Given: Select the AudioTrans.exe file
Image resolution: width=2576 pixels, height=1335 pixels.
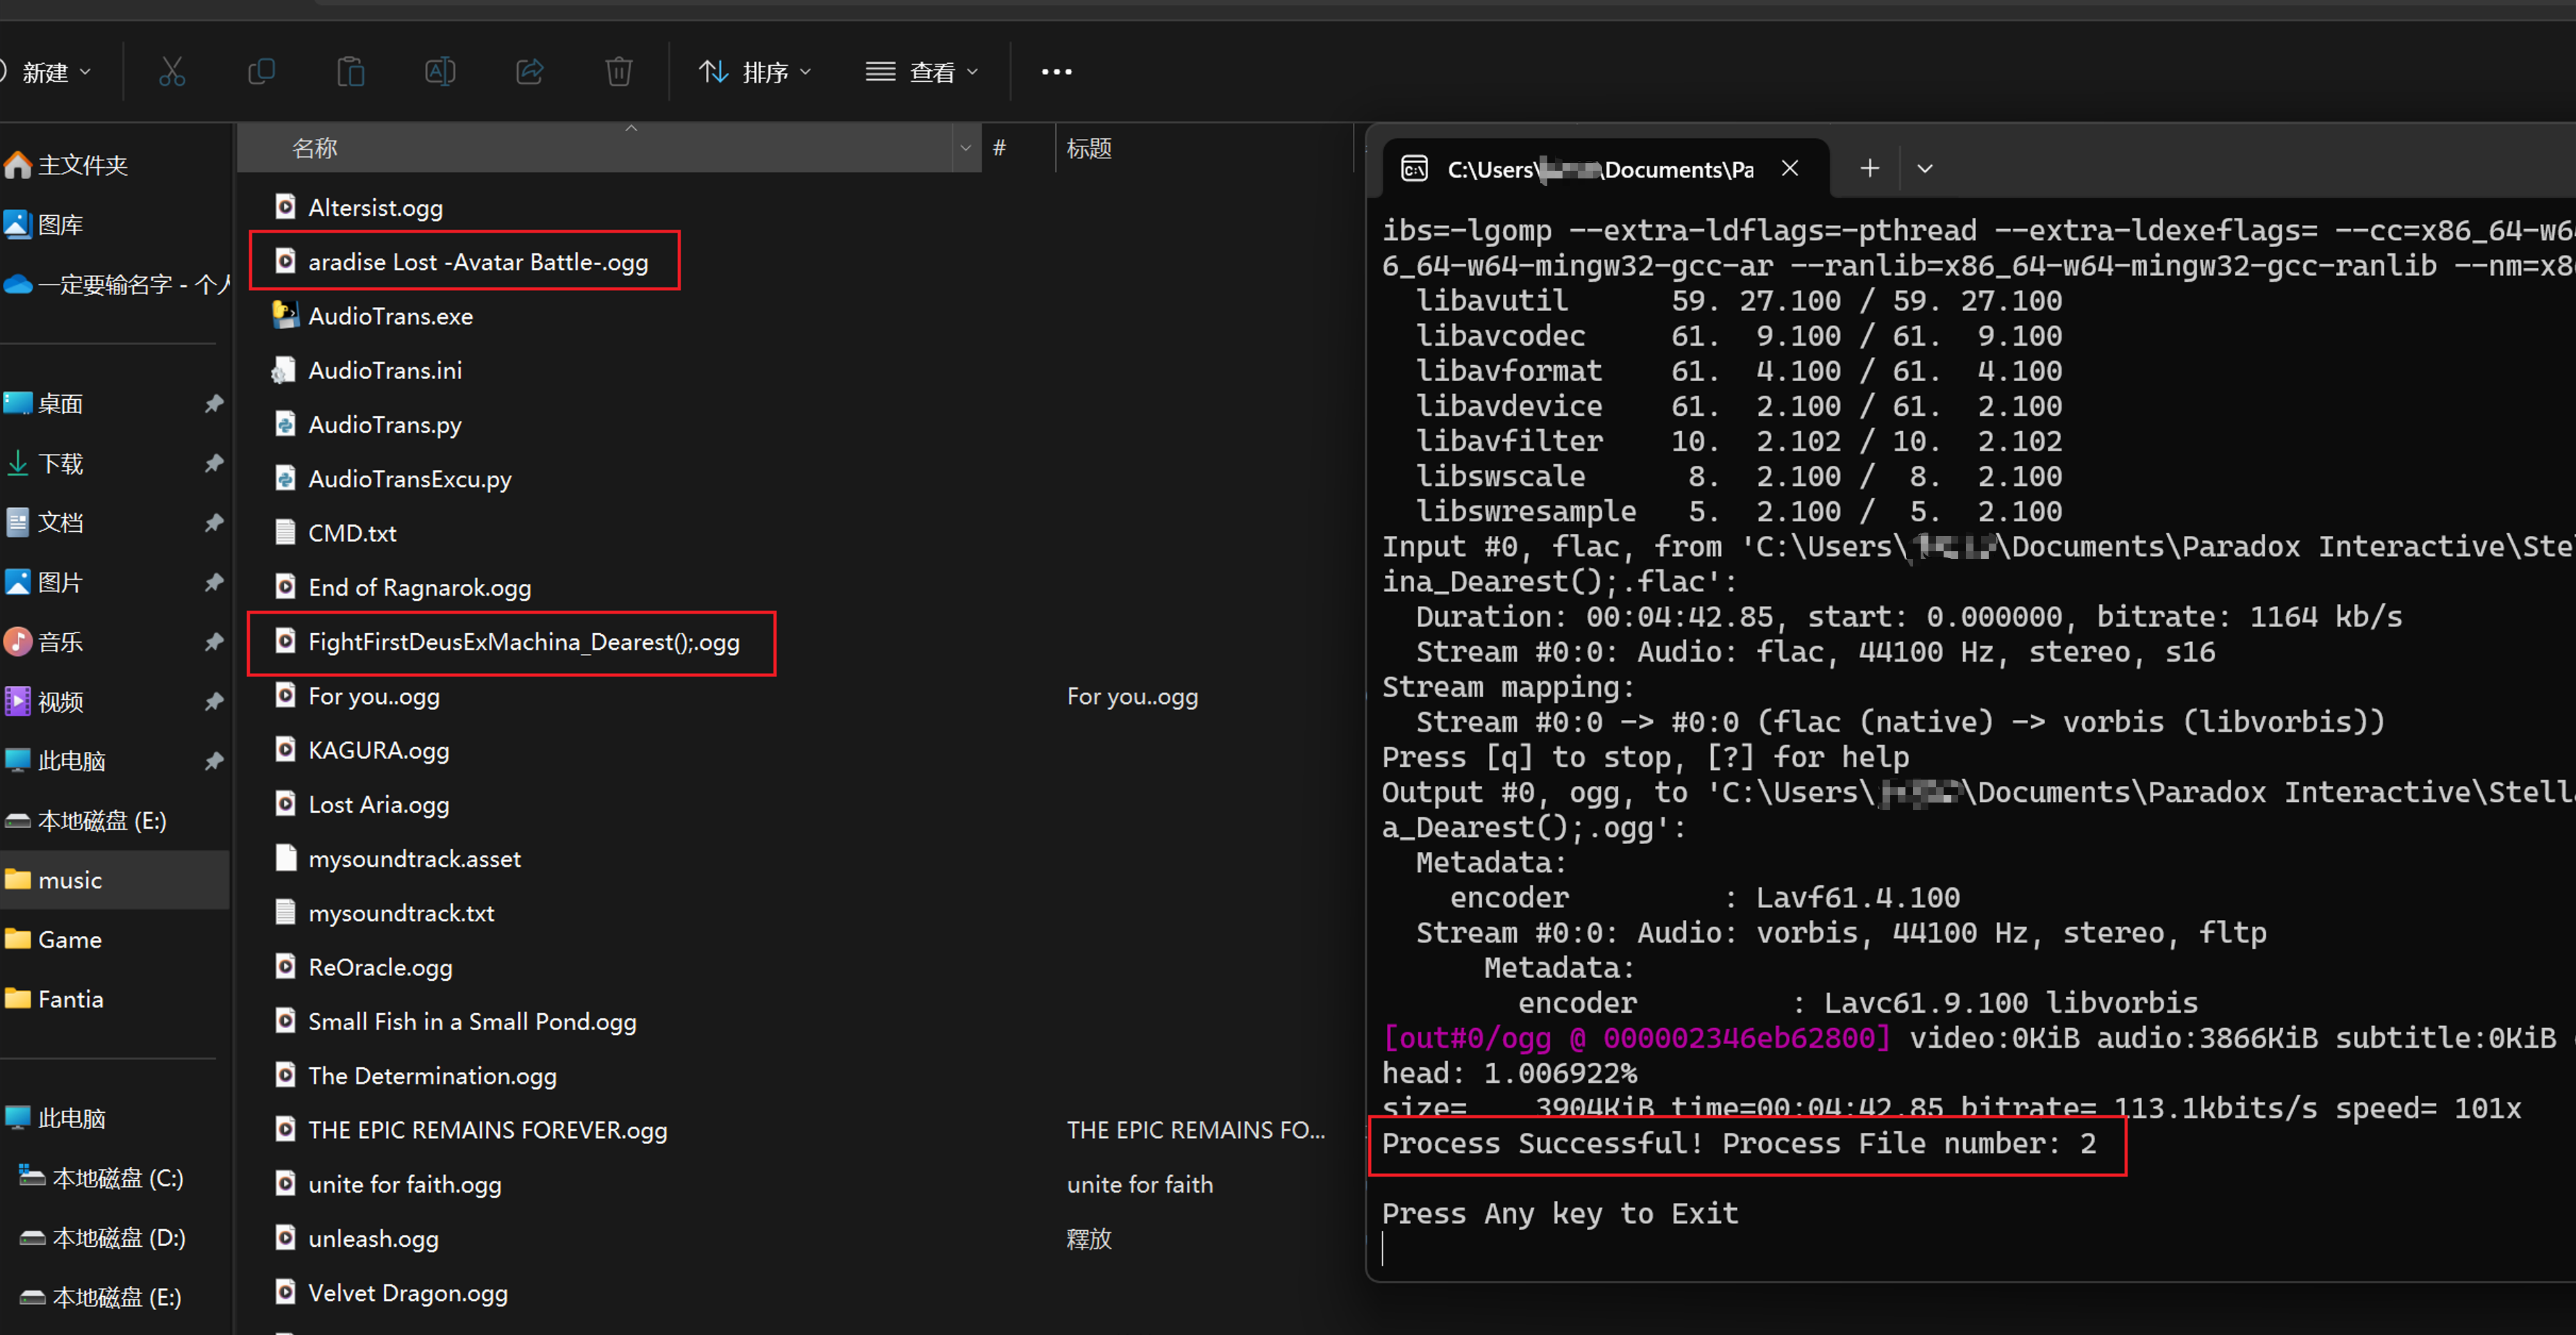Looking at the screenshot, I should (x=390, y=316).
